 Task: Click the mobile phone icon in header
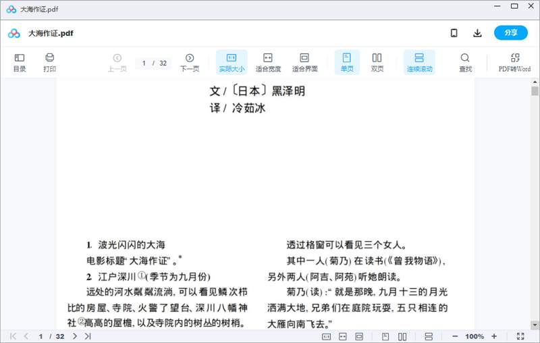454,33
